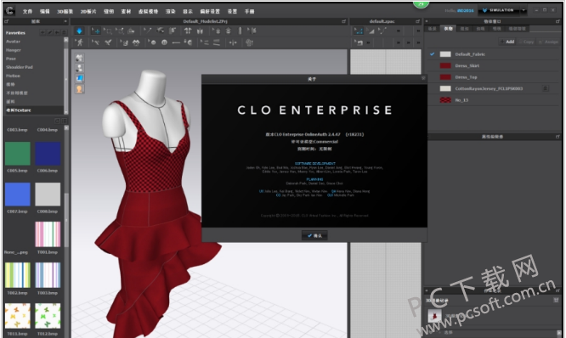Select the Select/Move tool in 3D toolbar

coord(96,31)
